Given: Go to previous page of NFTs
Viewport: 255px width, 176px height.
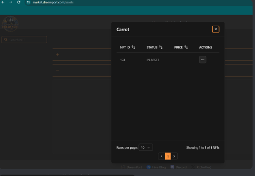Looking at the screenshot, I should [161, 156].
